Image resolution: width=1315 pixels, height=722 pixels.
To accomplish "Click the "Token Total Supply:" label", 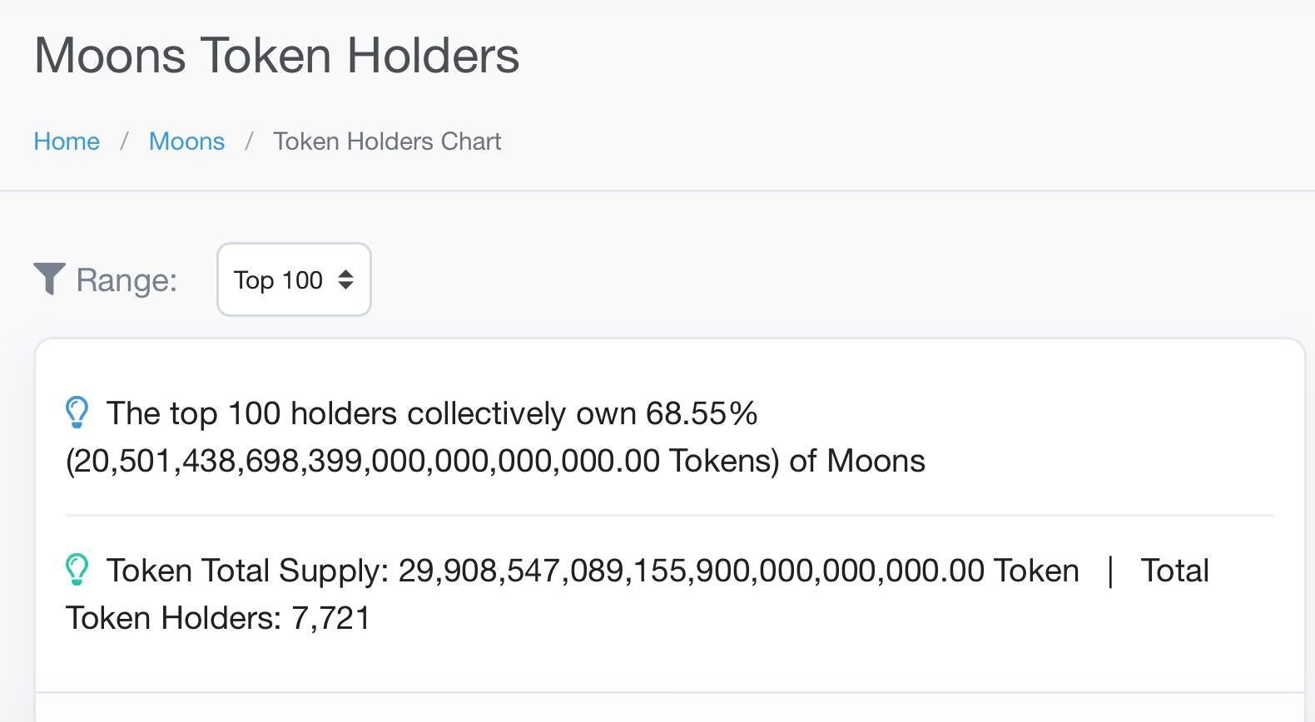I will pos(247,571).
